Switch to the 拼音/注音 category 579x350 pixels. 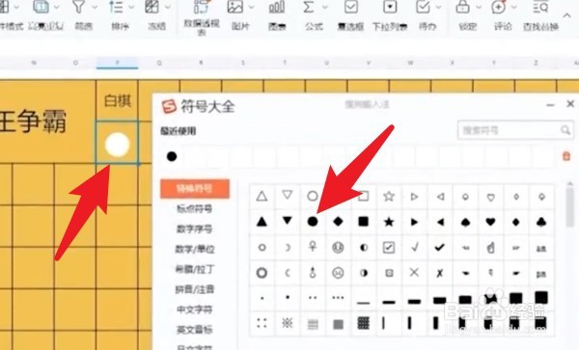[195, 289]
